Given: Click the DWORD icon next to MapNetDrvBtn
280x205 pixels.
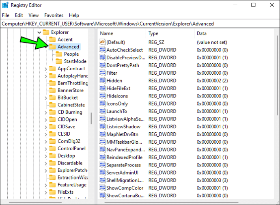Looking at the screenshot, I should 102,134.
